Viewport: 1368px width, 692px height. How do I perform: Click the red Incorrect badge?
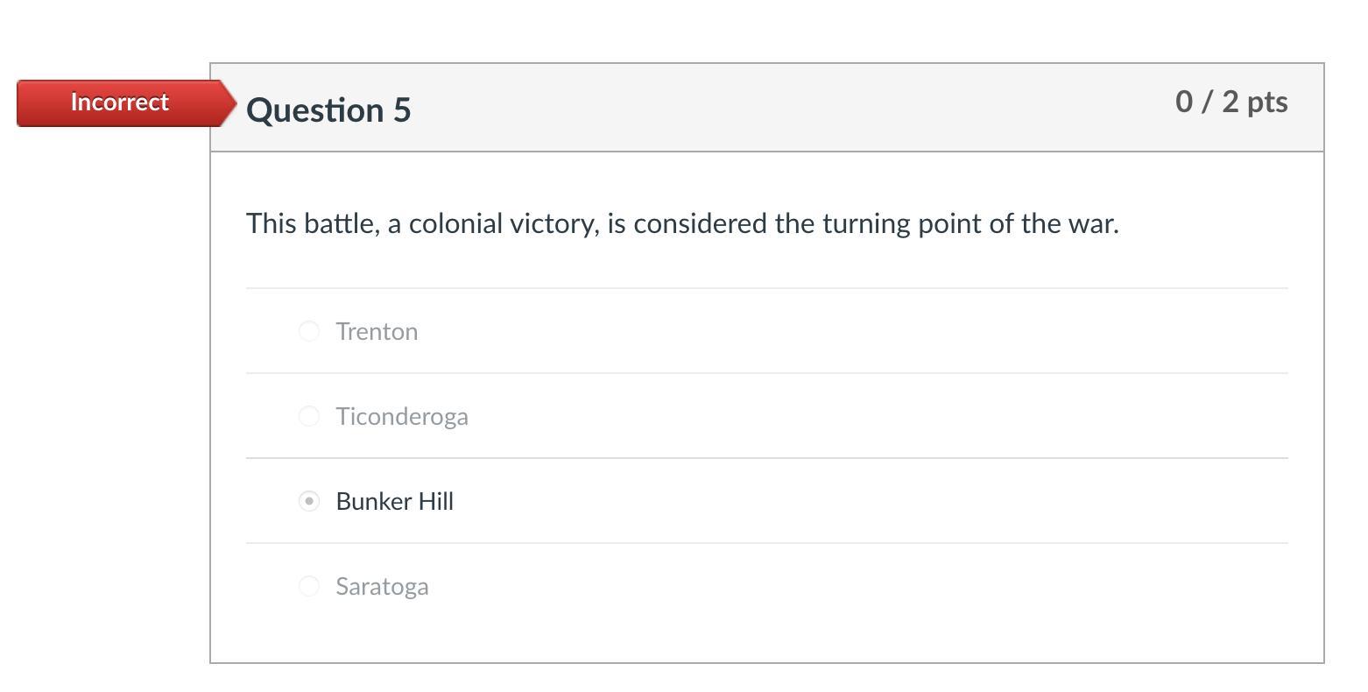[119, 102]
